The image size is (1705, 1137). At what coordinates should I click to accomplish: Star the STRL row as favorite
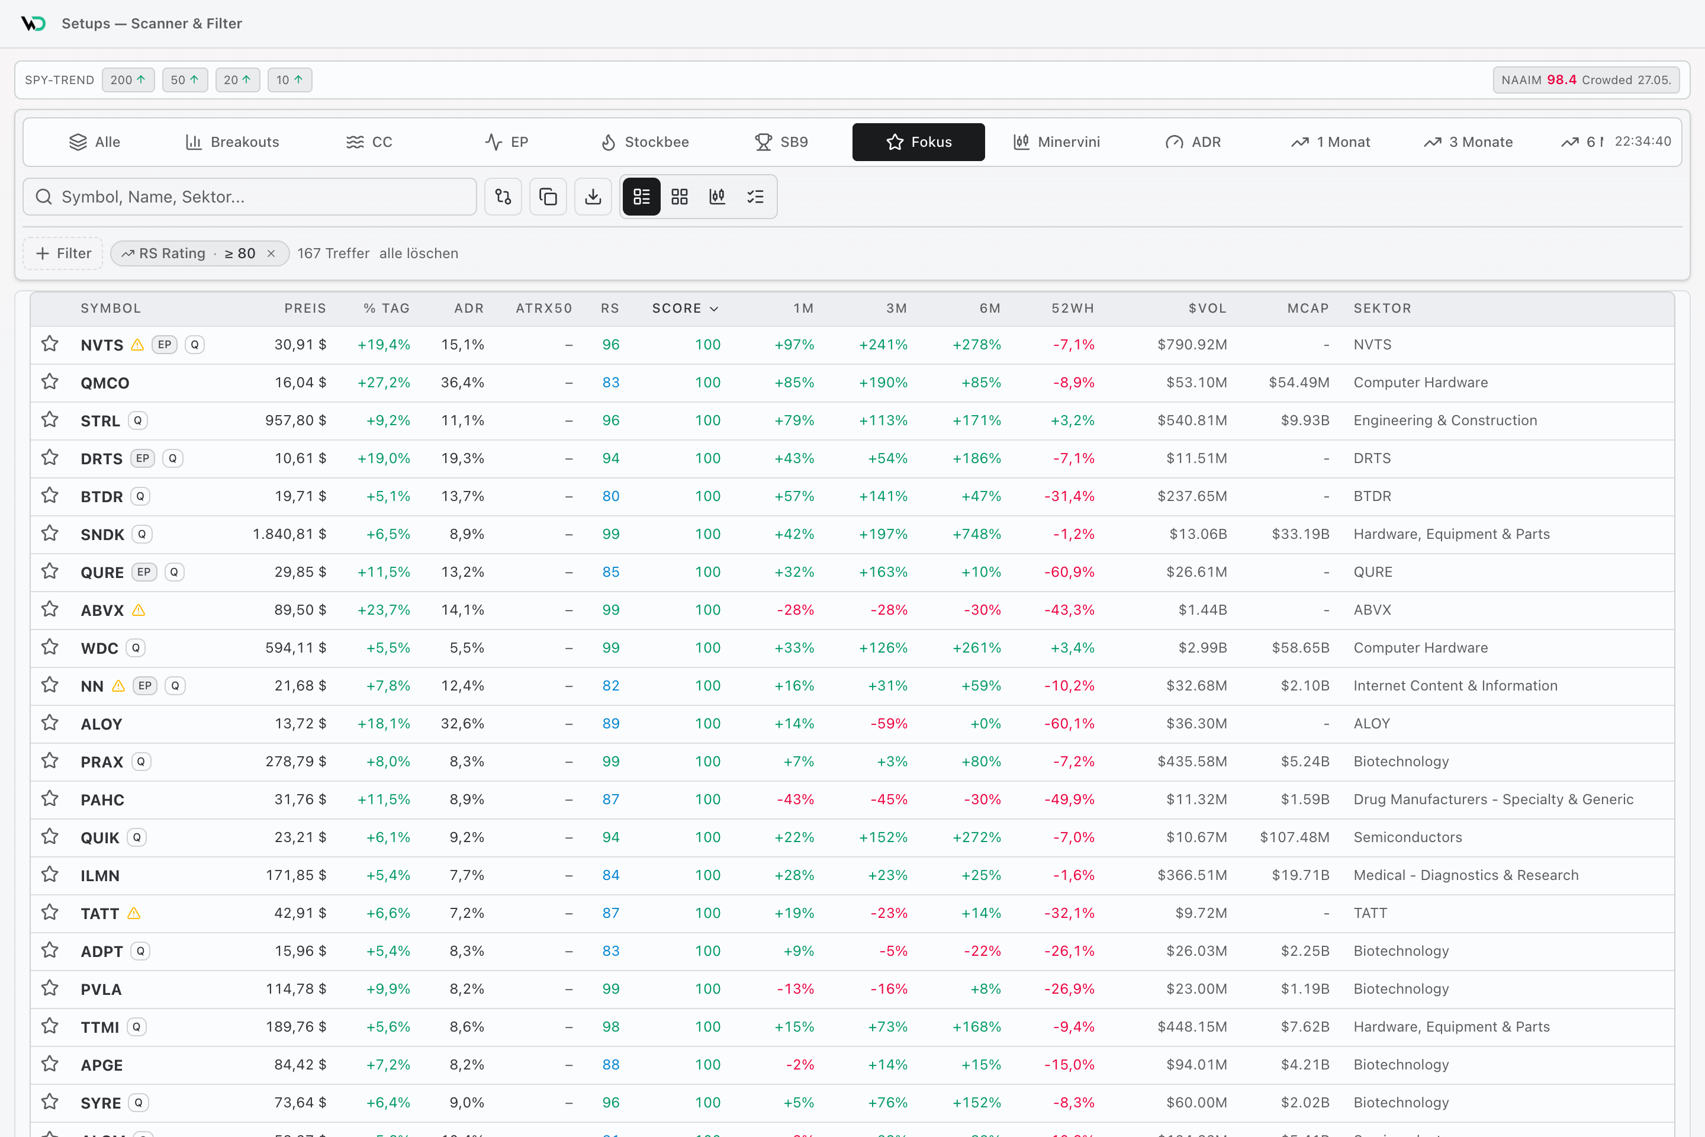50,420
